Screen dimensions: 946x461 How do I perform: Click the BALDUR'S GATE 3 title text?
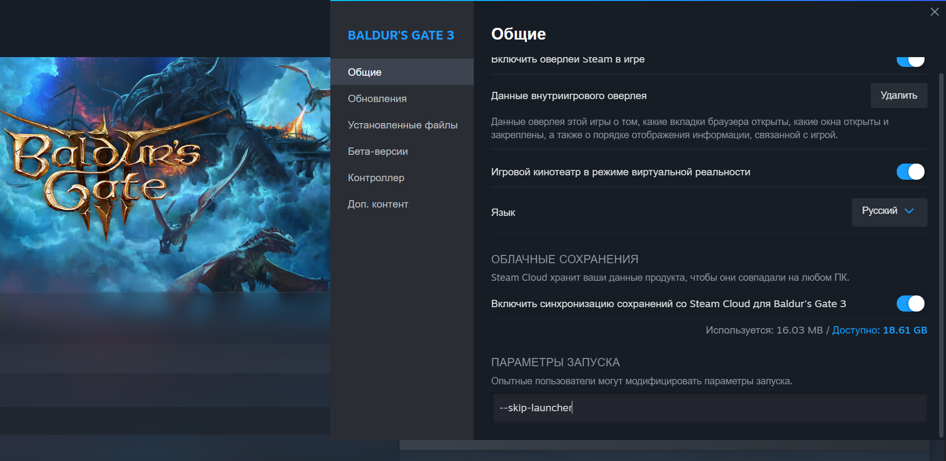401,36
